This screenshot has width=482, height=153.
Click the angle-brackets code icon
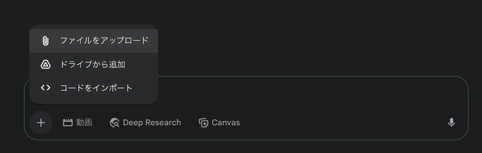click(45, 88)
